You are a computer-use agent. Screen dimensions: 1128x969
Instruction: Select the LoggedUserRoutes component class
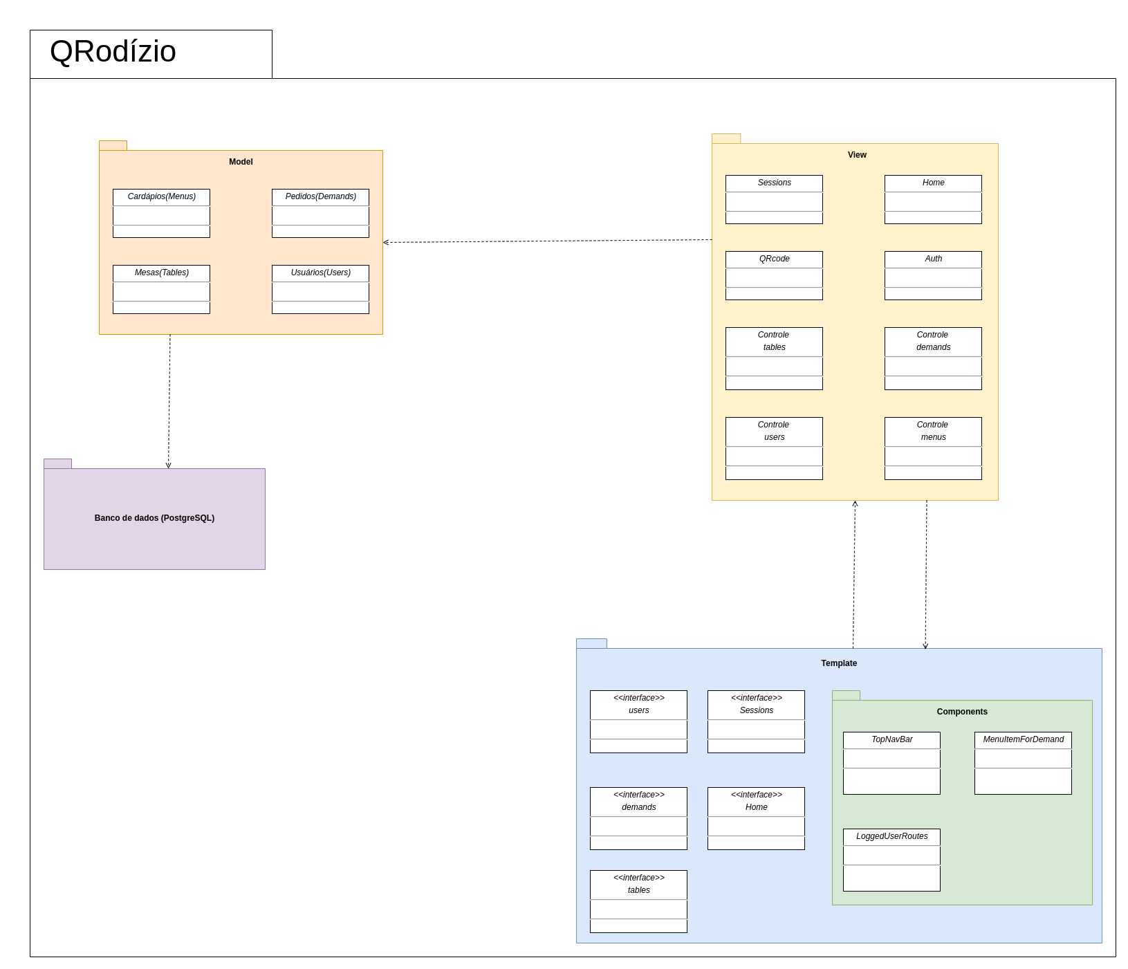click(891, 860)
